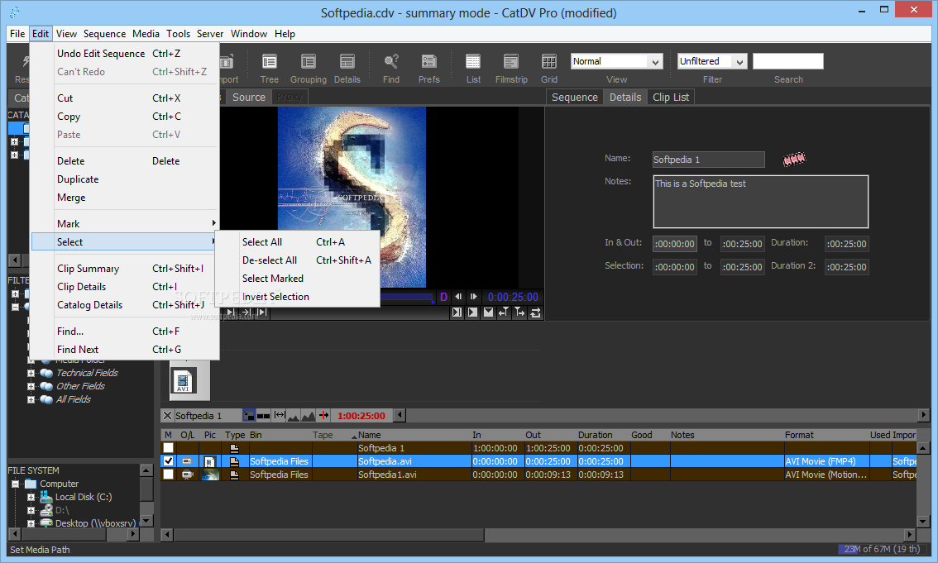Screen dimensions: 938x563
Task: Click the player blue progress bar
Action: pyautogui.click(x=407, y=297)
